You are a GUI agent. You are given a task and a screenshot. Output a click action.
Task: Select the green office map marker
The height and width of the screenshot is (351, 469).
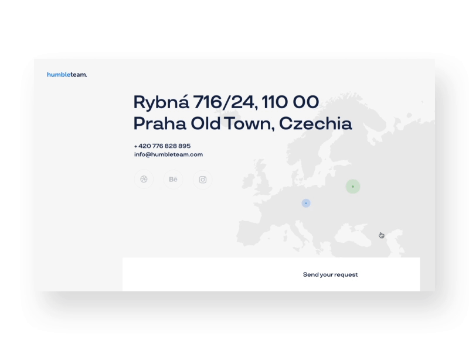point(352,187)
